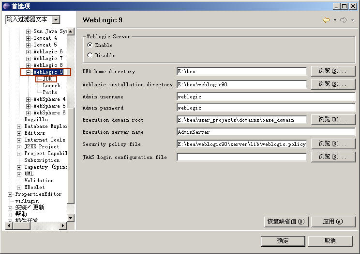This screenshot has width=360, height=254.
Task: Click the 恢复缺省值 restore defaults button
Action: click(x=286, y=222)
